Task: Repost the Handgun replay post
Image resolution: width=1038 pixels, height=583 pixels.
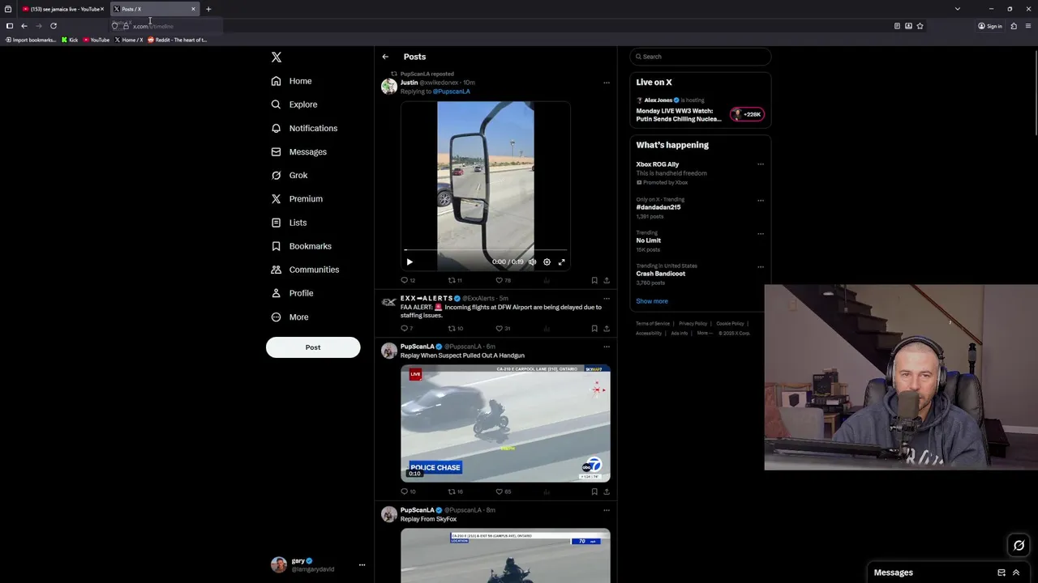Action: click(x=455, y=492)
